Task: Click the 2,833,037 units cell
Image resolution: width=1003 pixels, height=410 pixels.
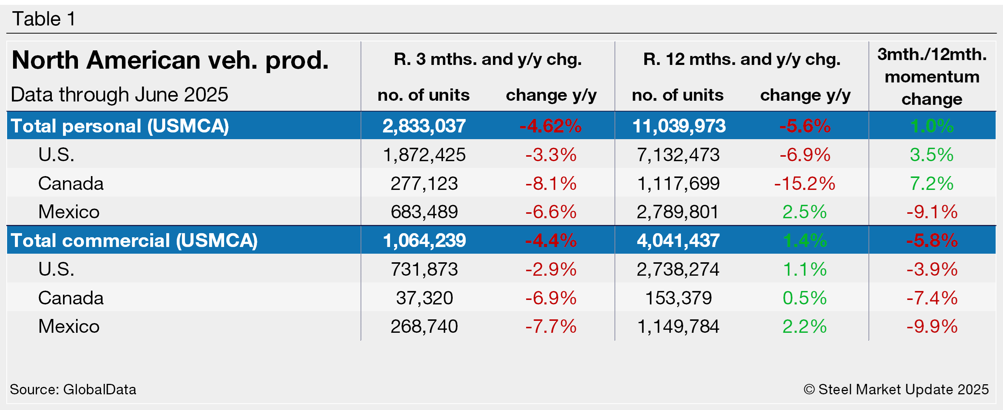Action: pyautogui.click(x=424, y=126)
